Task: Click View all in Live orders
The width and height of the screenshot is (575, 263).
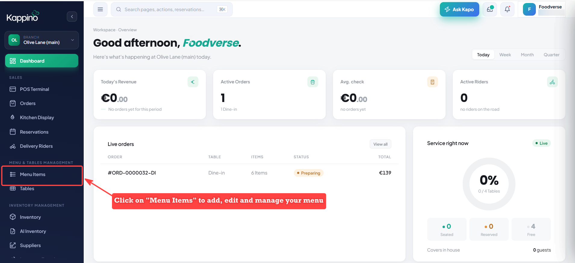Action: point(381,144)
